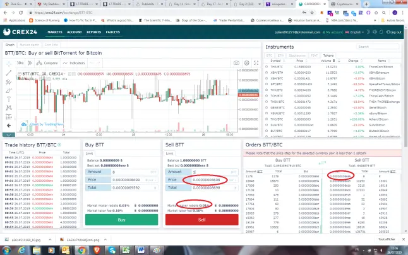Expand options for a2614511160_10.jpg download
This screenshot has width=408, height=255.
coord(50,240)
